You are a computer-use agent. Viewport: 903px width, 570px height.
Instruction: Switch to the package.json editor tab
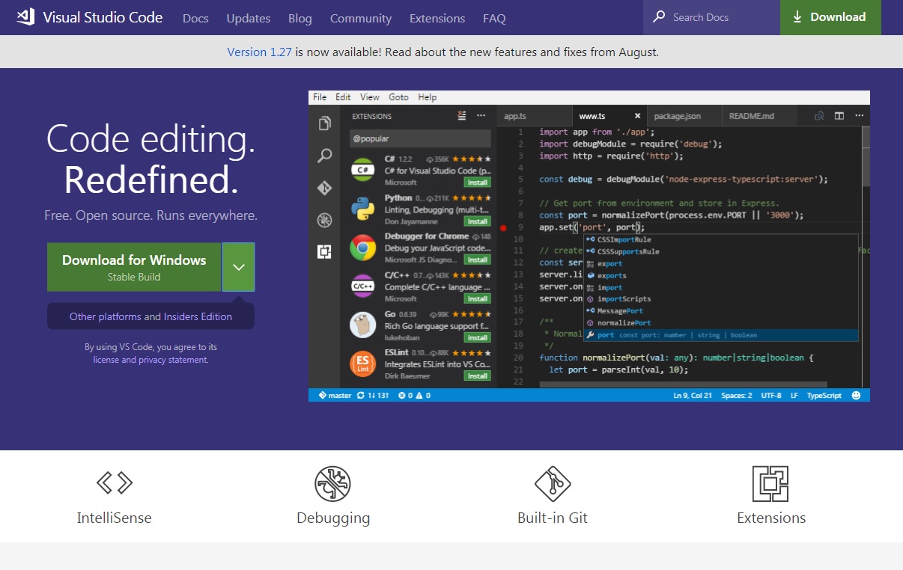click(684, 116)
